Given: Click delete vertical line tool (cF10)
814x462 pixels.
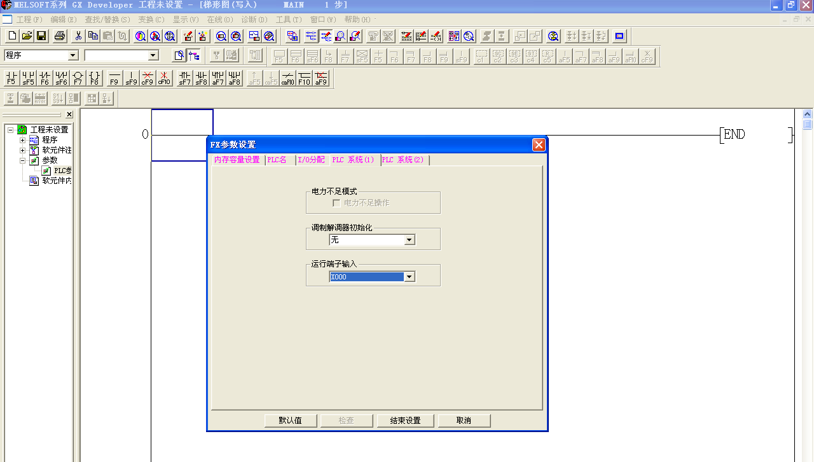Looking at the screenshot, I should 164,78.
